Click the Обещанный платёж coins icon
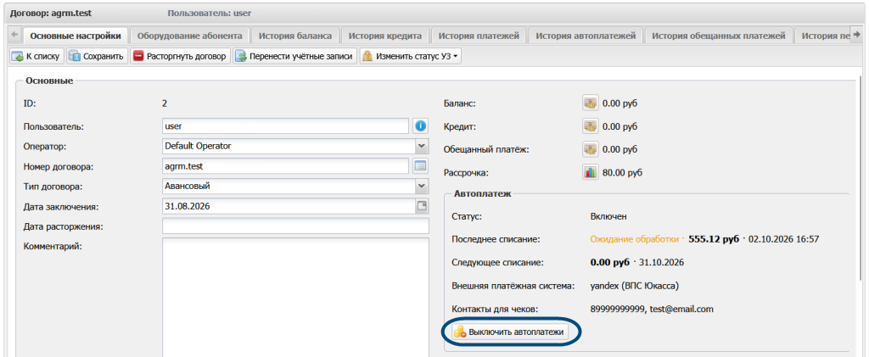 point(591,149)
